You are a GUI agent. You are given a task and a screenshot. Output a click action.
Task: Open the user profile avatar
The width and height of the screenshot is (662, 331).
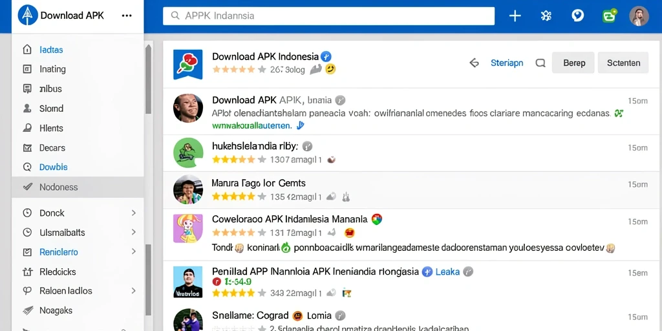click(639, 16)
